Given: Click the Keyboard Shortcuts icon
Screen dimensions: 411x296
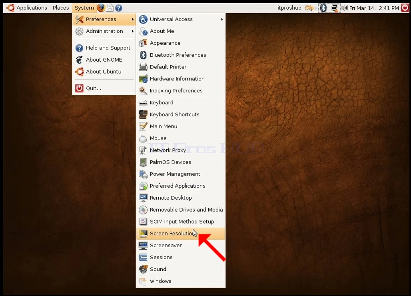Looking at the screenshot, I should [x=143, y=114].
